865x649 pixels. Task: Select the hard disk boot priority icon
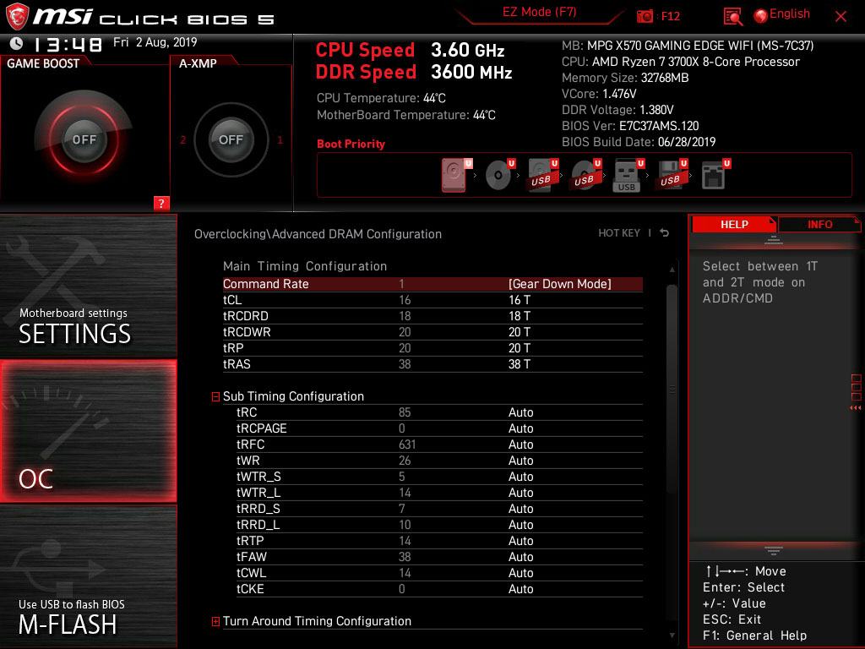click(454, 176)
